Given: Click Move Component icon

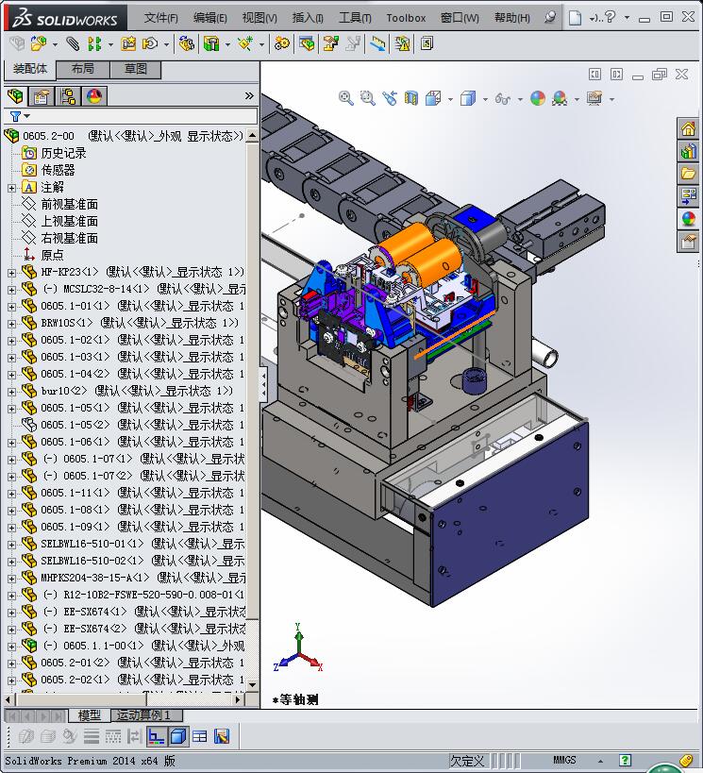Looking at the screenshot, I should 150,43.
